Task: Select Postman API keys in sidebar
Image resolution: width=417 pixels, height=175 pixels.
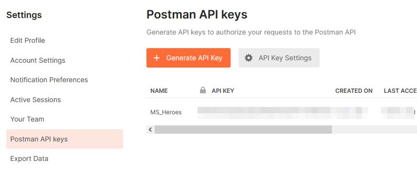Action: click(65, 139)
